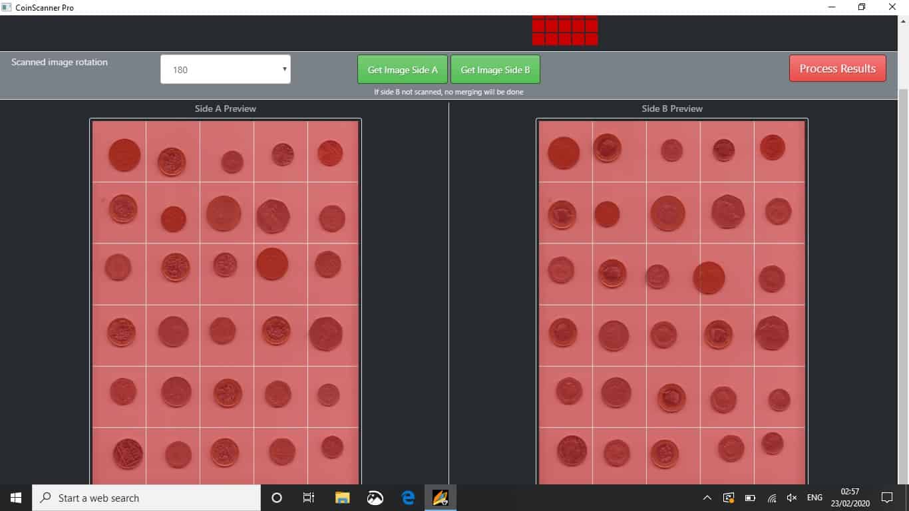The image size is (909, 511).
Task: Show hidden system tray icons
Action: point(707,498)
